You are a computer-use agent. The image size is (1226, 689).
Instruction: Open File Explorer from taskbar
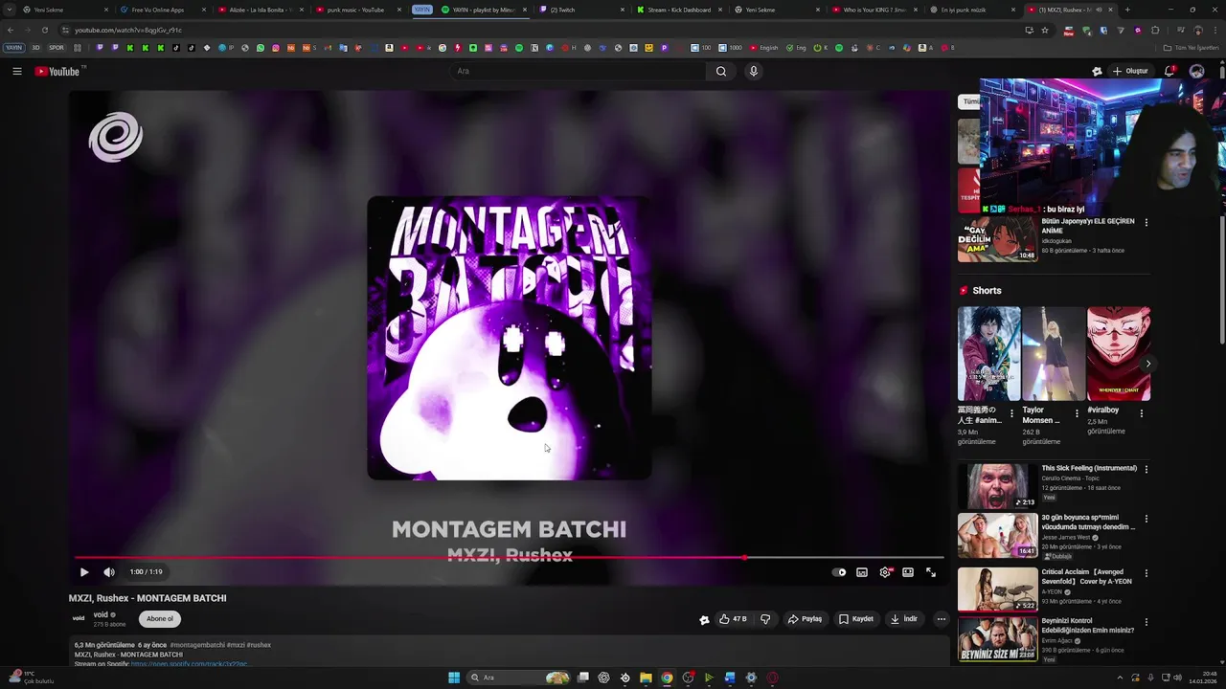pos(646,678)
